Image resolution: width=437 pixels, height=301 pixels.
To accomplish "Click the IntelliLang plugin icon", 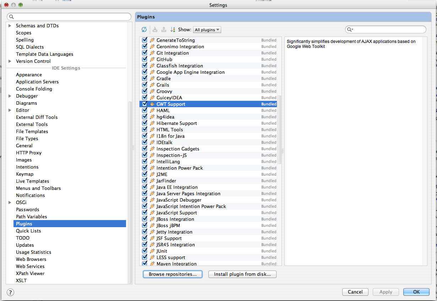I will (x=152, y=162).
